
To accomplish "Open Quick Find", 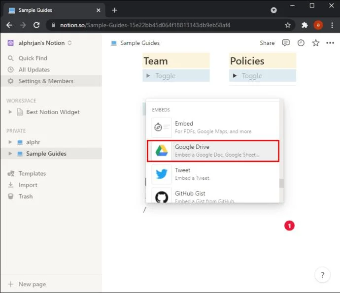I will 51,58.
